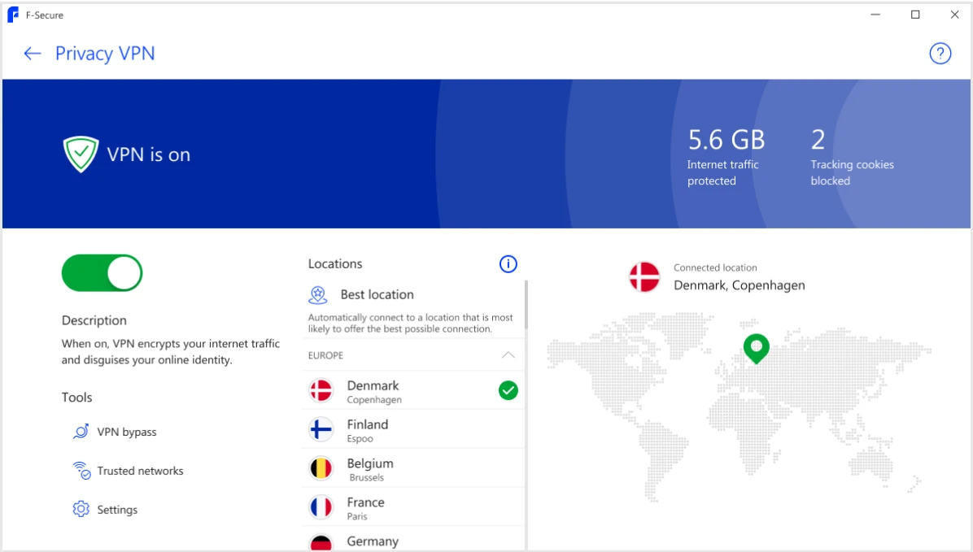Click the green map pin marker
Image resolution: width=973 pixels, height=552 pixels.
click(756, 348)
